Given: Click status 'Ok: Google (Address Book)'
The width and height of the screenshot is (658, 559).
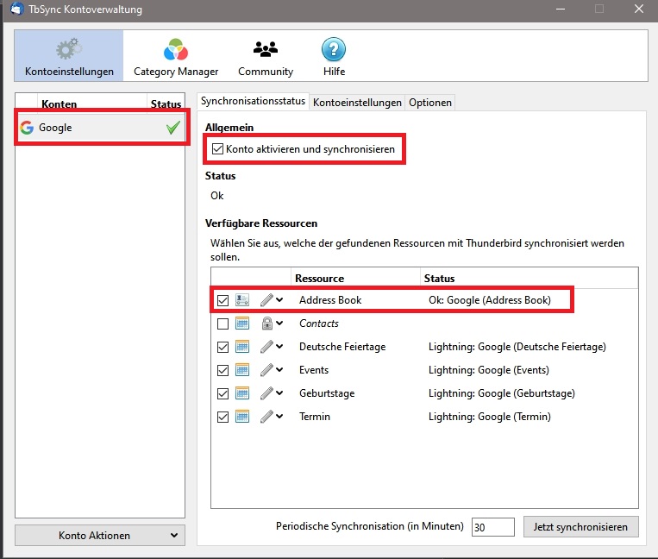Looking at the screenshot, I should 490,300.
